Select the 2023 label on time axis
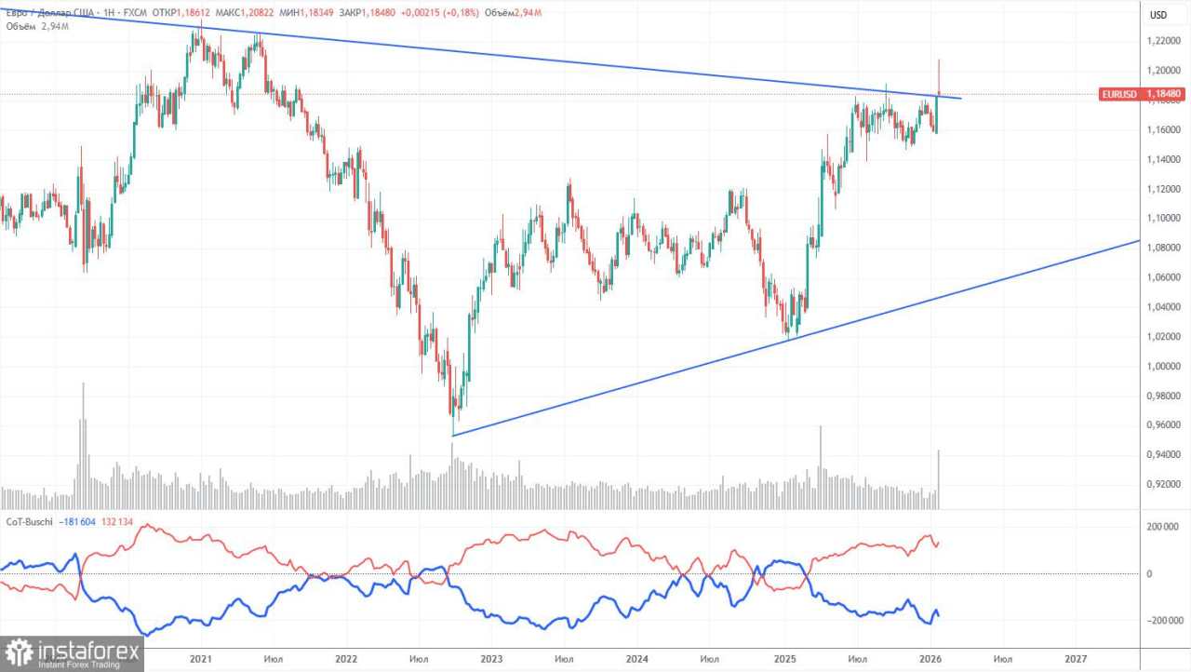Viewport: 1191px width, 672px height. 491,656
